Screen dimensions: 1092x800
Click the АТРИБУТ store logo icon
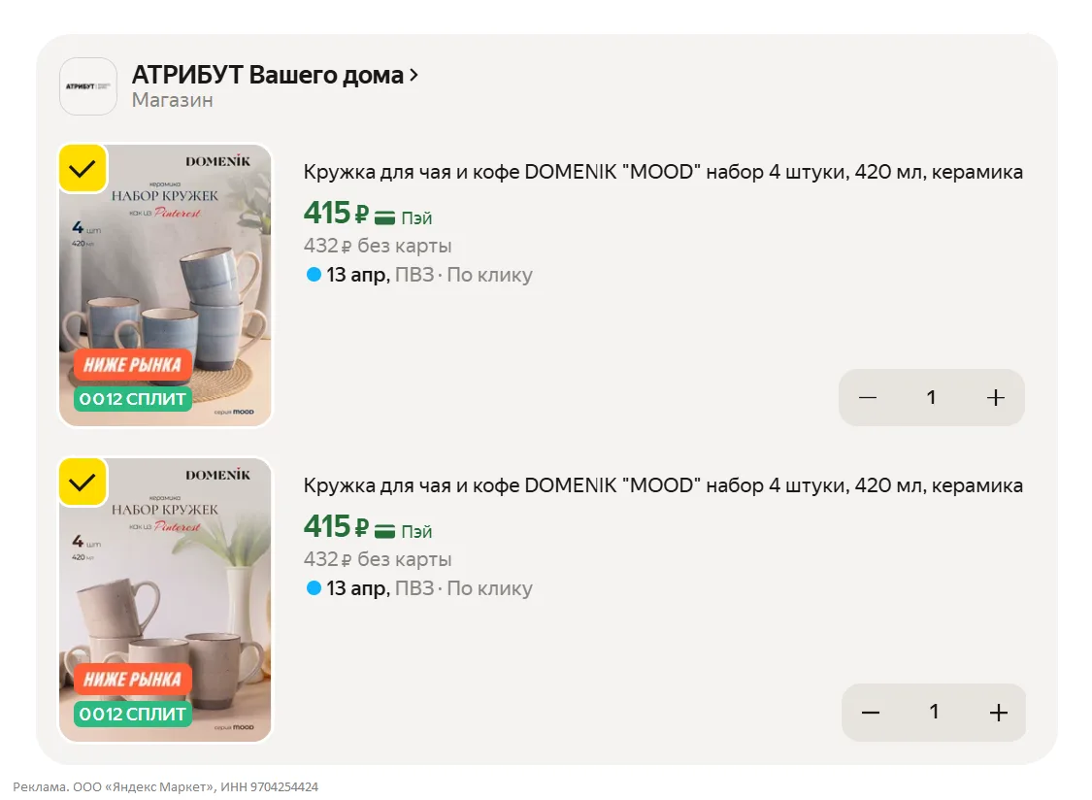pyautogui.click(x=88, y=86)
